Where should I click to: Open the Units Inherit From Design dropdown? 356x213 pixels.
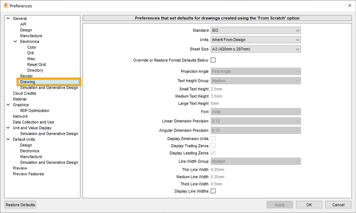tap(255, 39)
